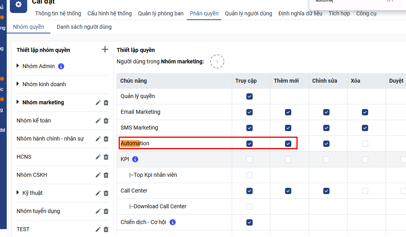Screen dimensions: 406x237
Task: Edit the HCNS group with pencil icon
Action: [98, 157]
